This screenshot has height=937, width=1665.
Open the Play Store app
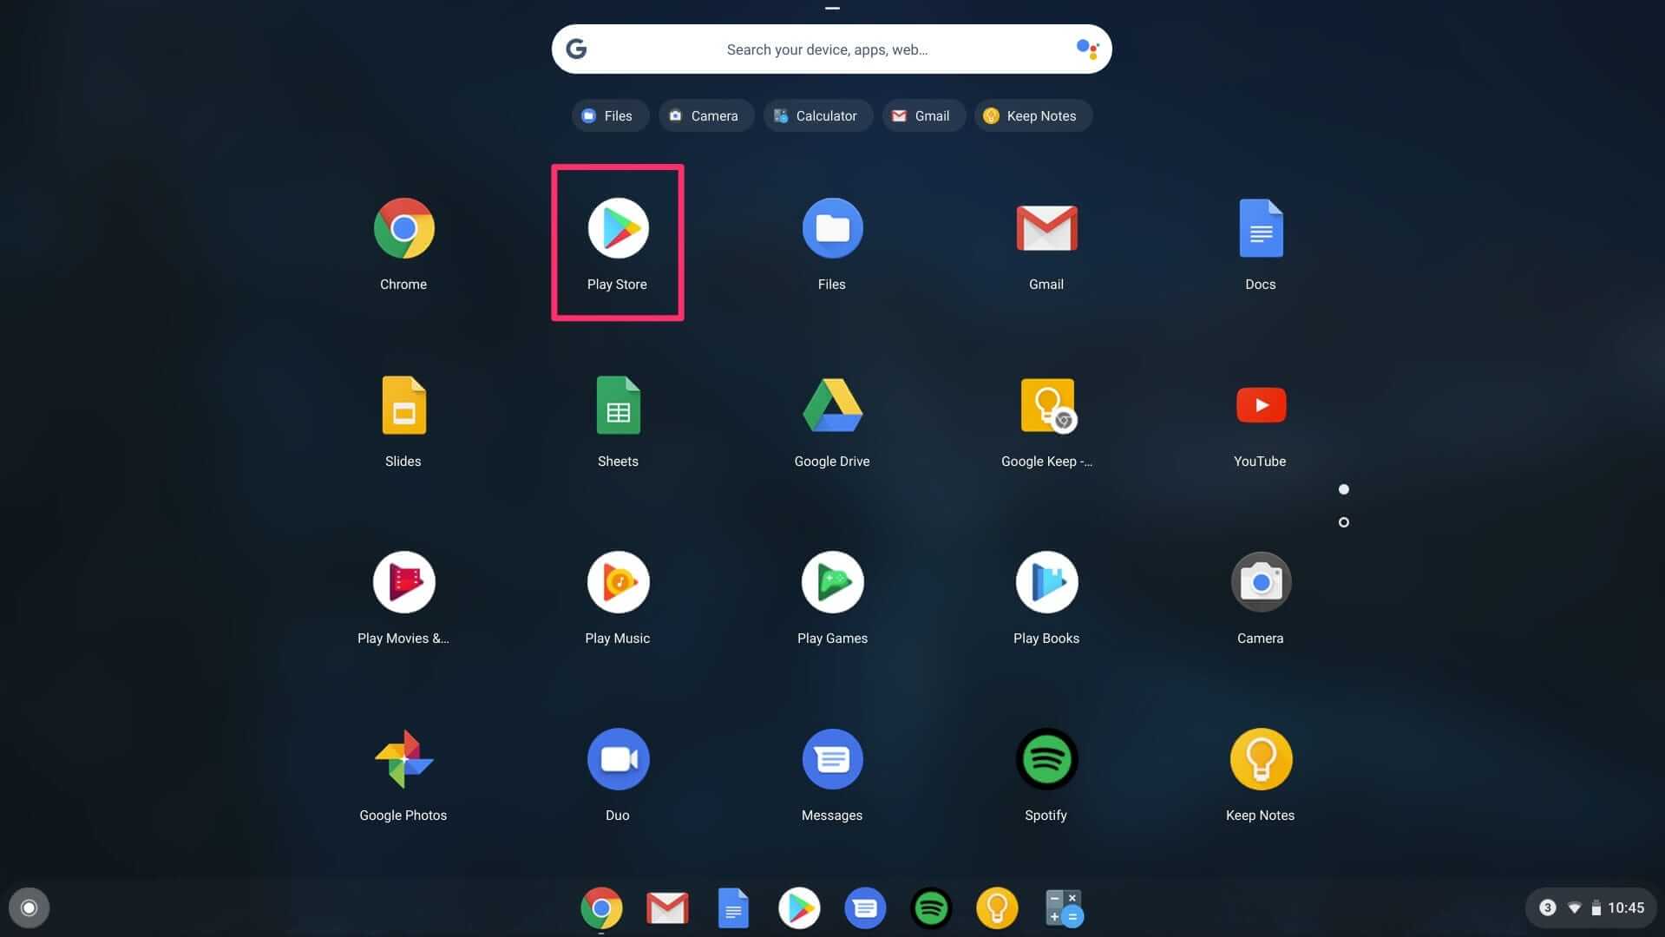[x=617, y=229]
